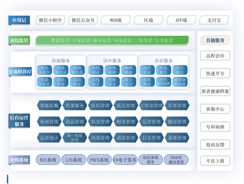Open the 财务管理 module tile
The height and width of the screenshot is (184, 244).
point(126,122)
